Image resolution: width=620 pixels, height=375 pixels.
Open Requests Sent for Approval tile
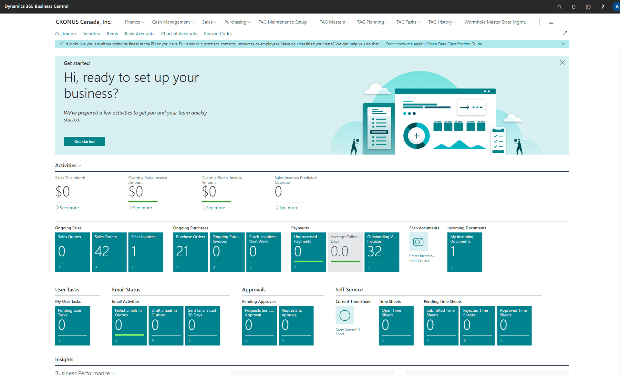tap(259, 326)
